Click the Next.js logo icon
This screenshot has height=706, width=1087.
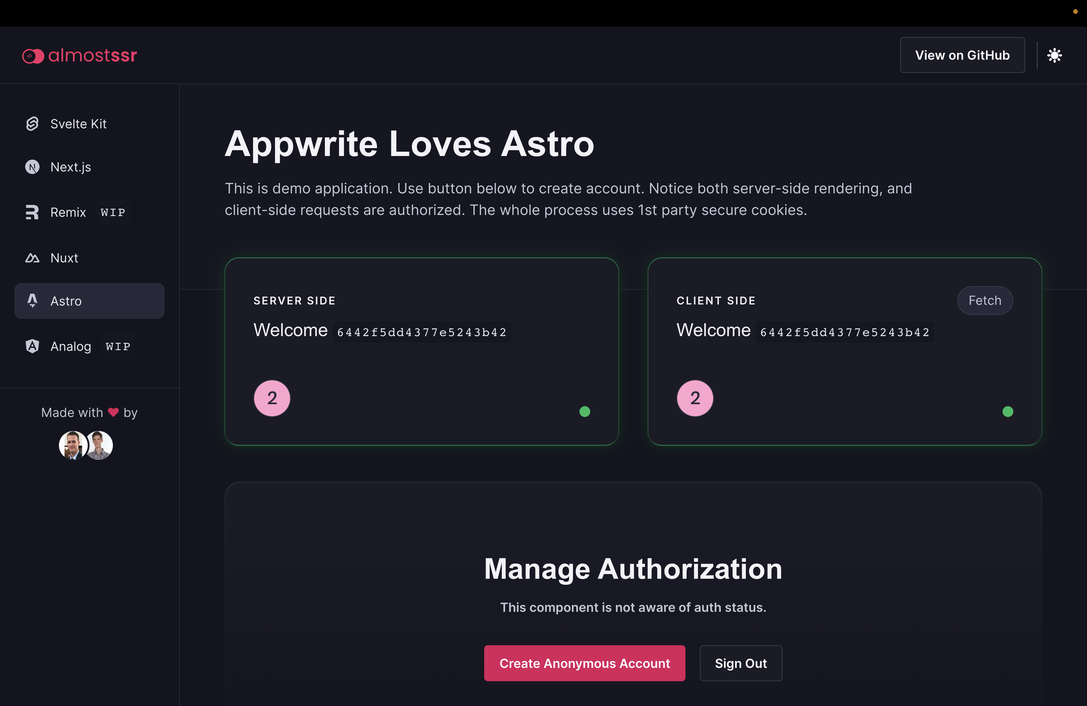click(32, 167)
